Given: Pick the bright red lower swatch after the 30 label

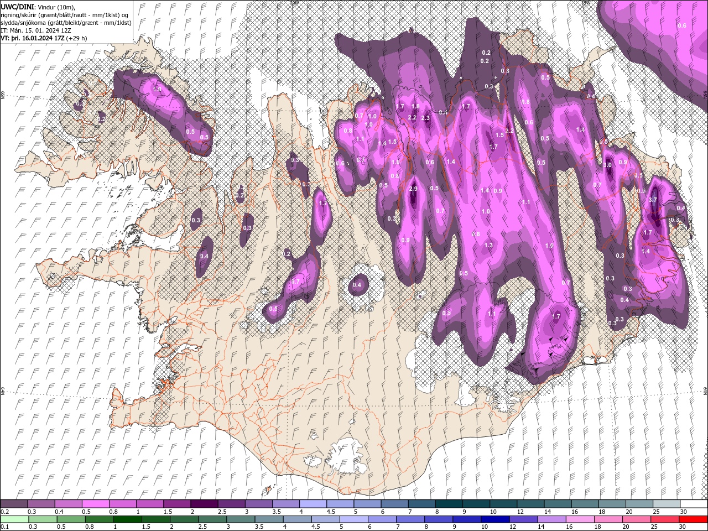Looking at the screenshot, I should 693,519.
